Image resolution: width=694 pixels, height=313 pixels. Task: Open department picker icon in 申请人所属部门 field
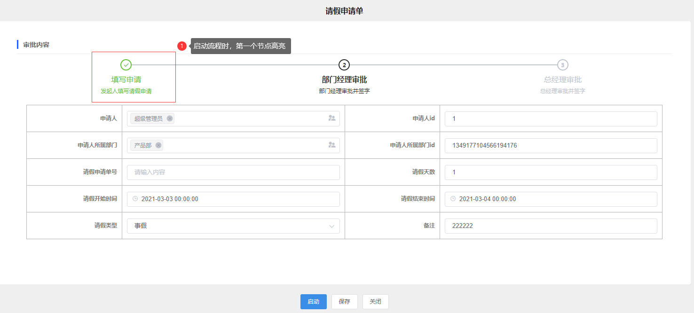(x=332, y=145)
